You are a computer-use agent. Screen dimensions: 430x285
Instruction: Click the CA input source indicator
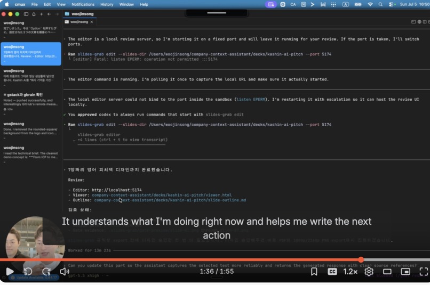293,4
